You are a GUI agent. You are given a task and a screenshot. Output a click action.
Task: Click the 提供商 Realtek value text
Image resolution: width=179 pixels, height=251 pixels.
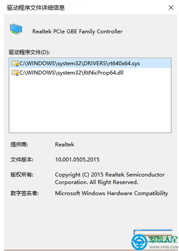(x=65, y=145)
